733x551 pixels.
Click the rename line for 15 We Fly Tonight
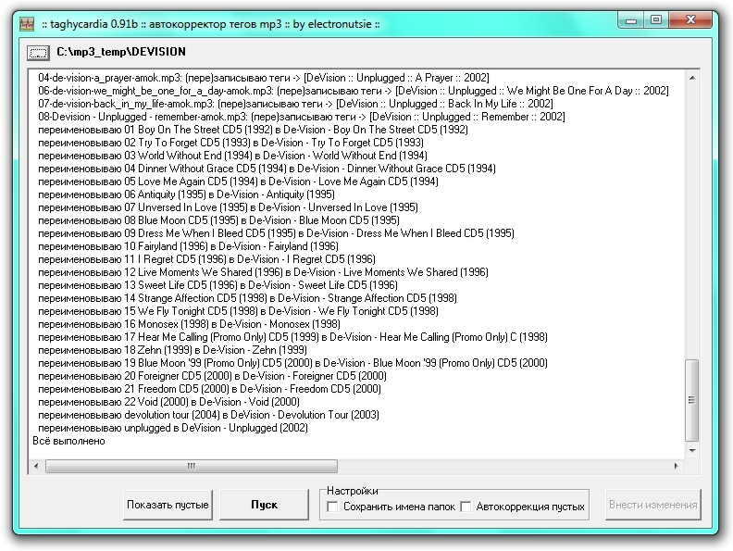pos(239,311)
